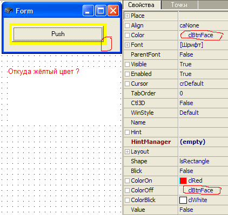
Task: Switch to the Свойства tab
Action: point(142,5)
